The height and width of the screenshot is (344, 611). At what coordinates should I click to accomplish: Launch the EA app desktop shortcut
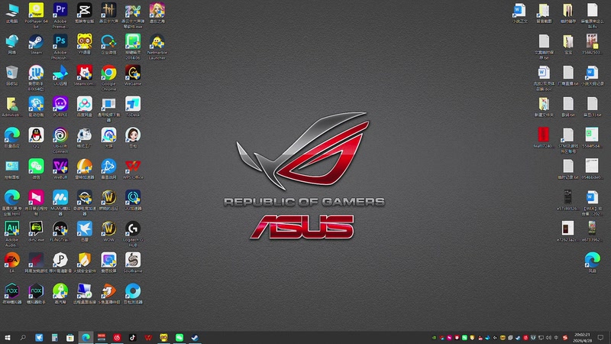(x=12, y=261)
